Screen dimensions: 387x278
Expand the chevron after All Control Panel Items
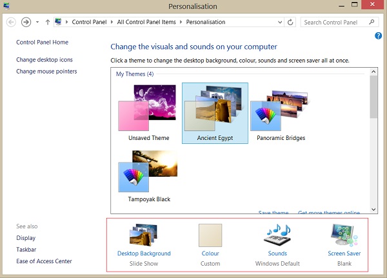coord(181,22)
